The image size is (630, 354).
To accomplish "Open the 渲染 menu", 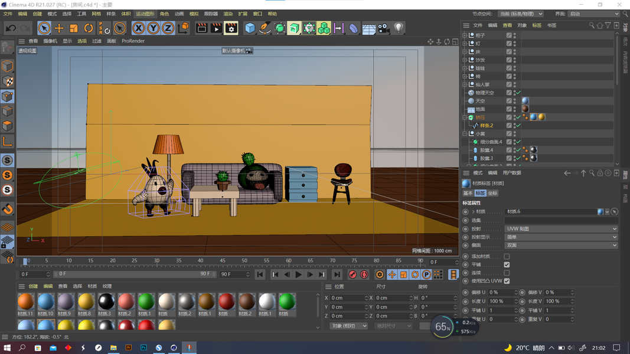I will (x=228, y=14).
